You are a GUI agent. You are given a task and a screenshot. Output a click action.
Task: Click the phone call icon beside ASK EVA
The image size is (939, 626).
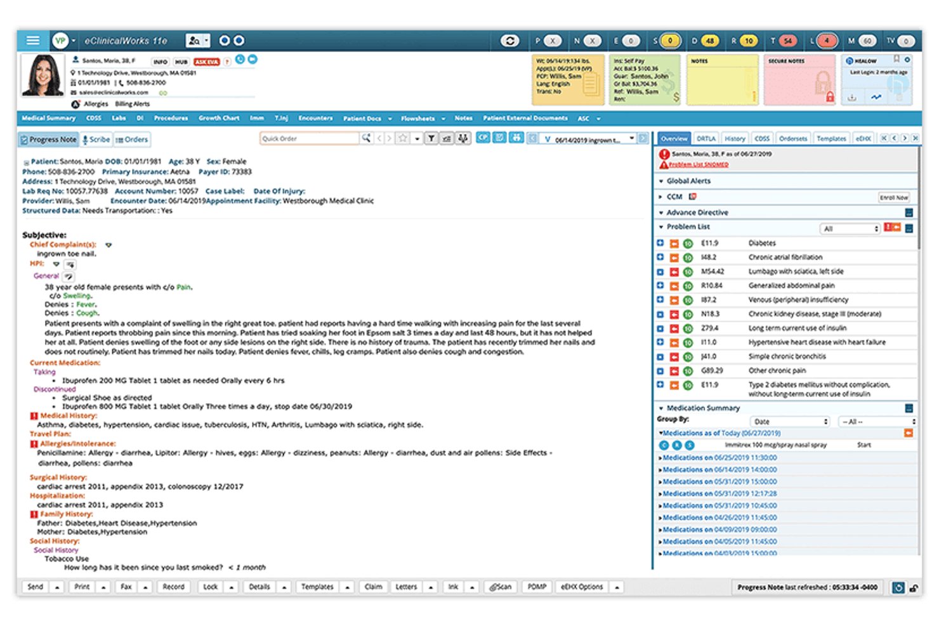click(240, 60)
